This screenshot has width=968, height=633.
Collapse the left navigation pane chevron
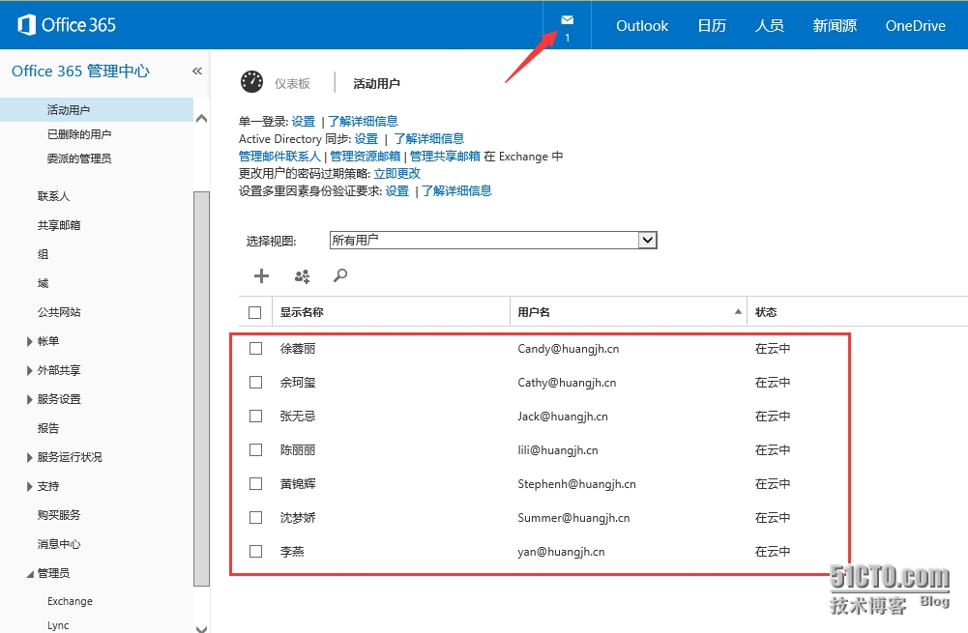coord(197,72)
